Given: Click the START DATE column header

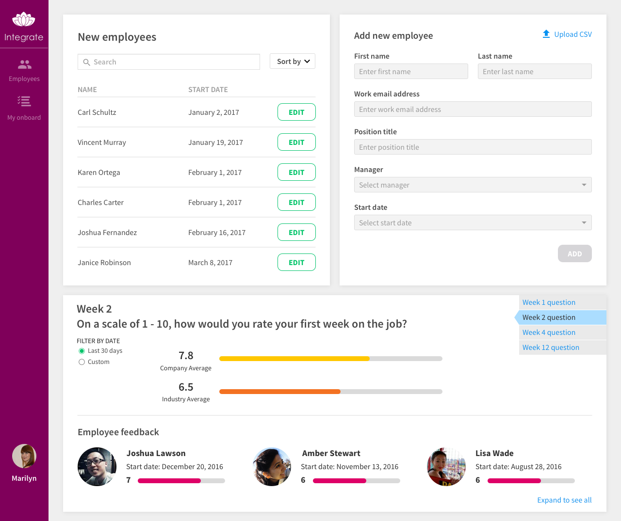Looking at the screenshot, I should pyautogui.click(x=208, y=90).
